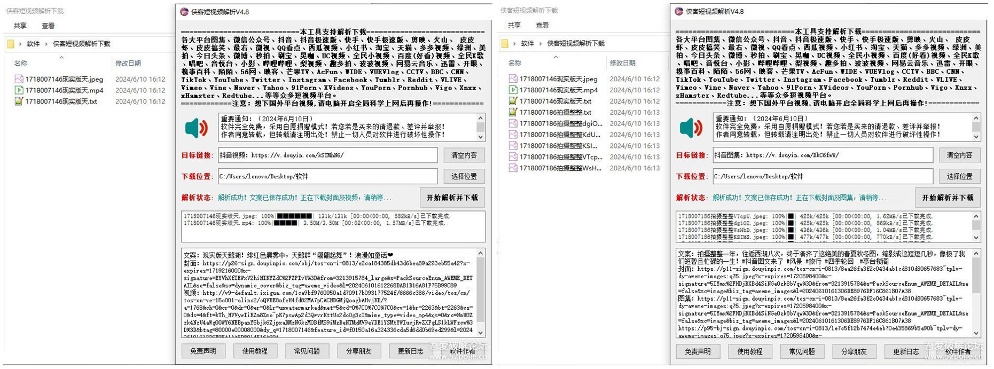
Task: Click the notice box scroll-down arrow in 抖音视频 window
Action: click(481, 137)
